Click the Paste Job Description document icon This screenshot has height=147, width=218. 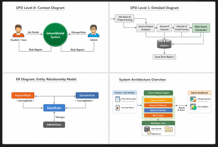[118, 99]
